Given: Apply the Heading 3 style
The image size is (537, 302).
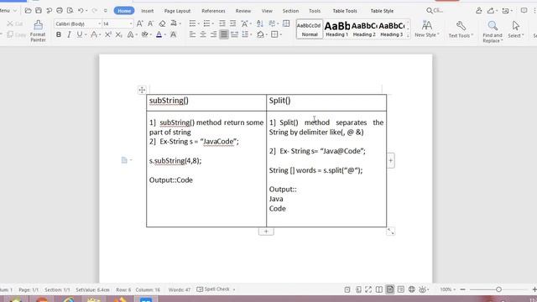Looking at the screenshot, I should click(392, 29).
